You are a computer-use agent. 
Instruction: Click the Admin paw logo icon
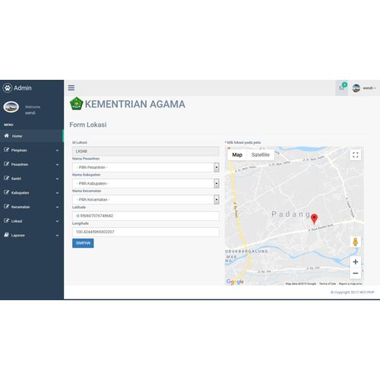[8, 88]
